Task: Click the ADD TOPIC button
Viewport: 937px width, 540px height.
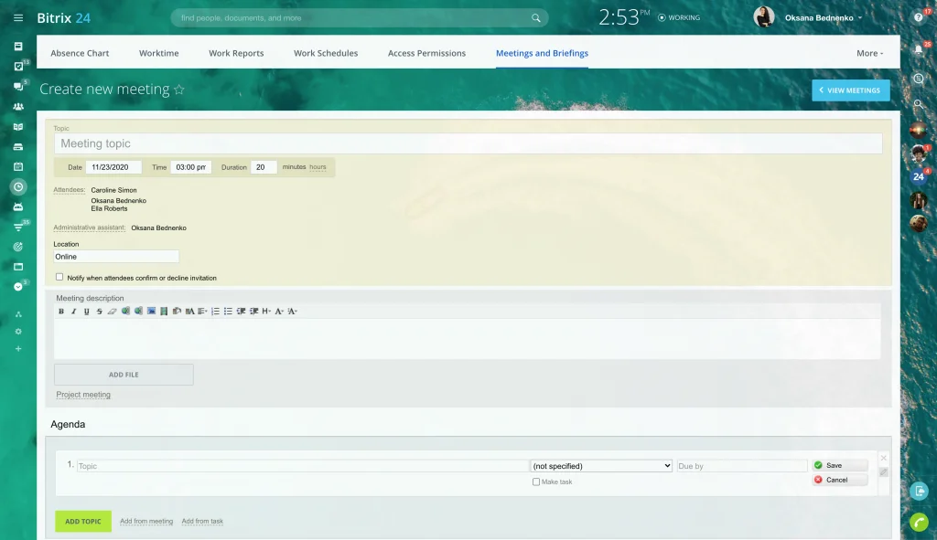Action: point(82,521)
